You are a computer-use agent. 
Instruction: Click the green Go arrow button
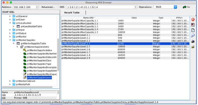point(186,7)
